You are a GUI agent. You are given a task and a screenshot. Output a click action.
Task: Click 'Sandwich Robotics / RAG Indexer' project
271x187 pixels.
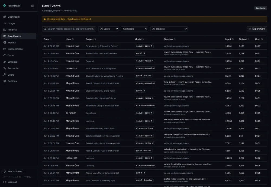point(101,54)
